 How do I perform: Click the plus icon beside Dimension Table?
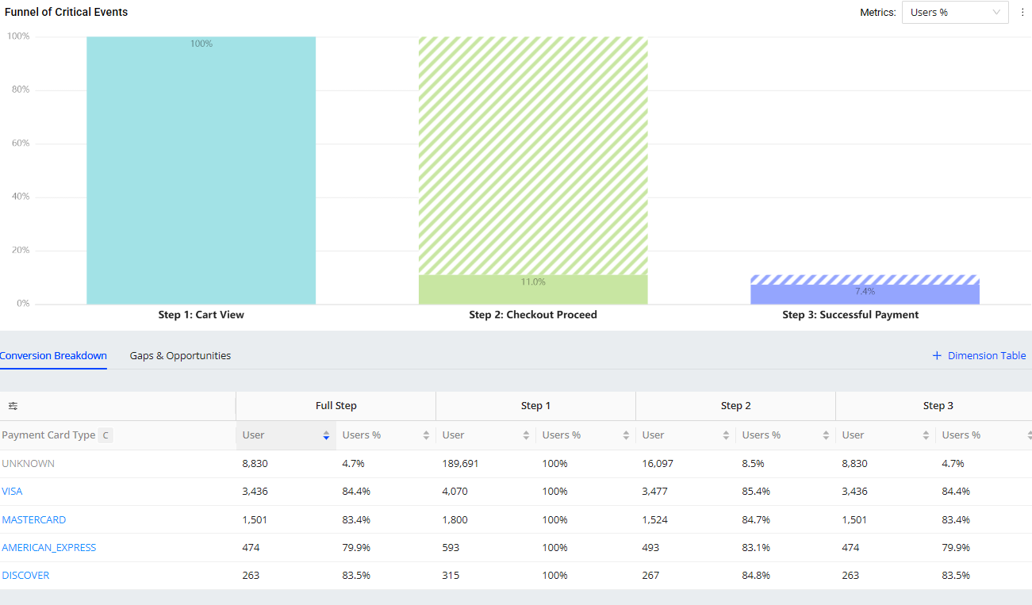tap(937, 356)
